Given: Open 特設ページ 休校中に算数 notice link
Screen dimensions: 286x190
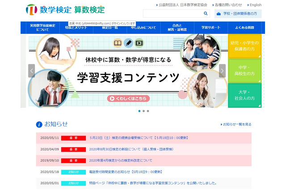Looking at the screenshot, I should pos(153,183).
